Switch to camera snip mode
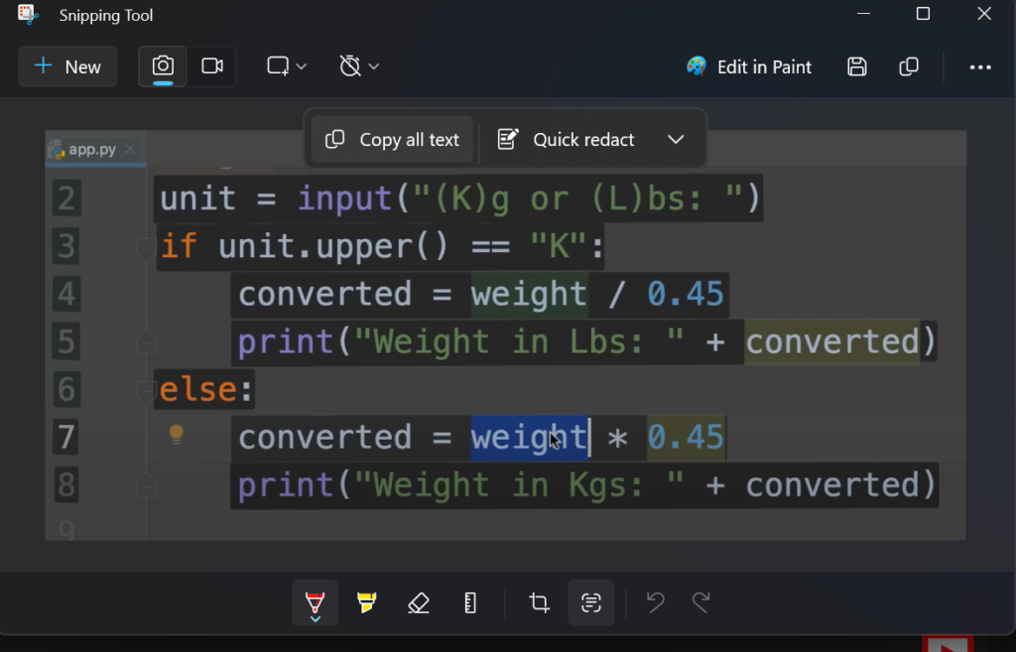 (x=162, y=66)
